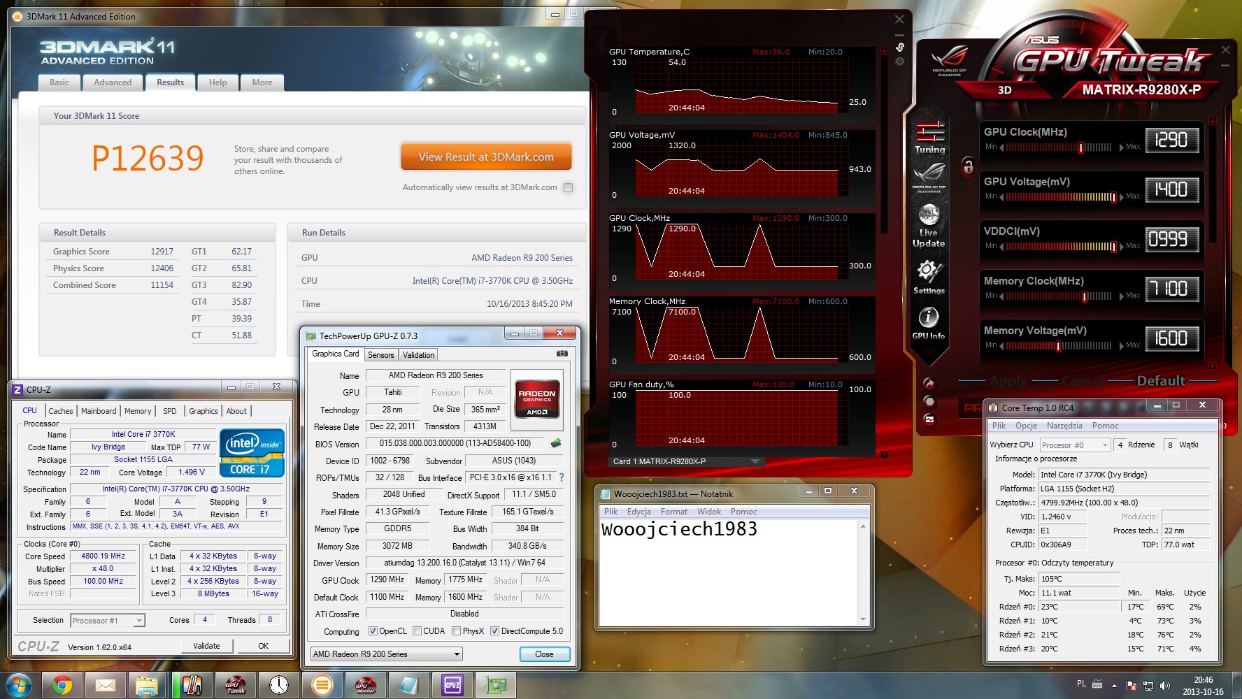Open the AMD Radeon R9 200 Series dropdown
Image resolution: width=1242 pixels, height=699 pixels.
(387, 654)
